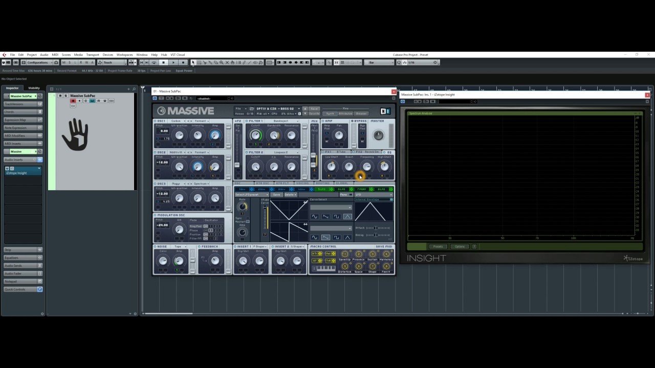Select the Object Selection arrow tool
655x368 pixels.
(193, 62)
